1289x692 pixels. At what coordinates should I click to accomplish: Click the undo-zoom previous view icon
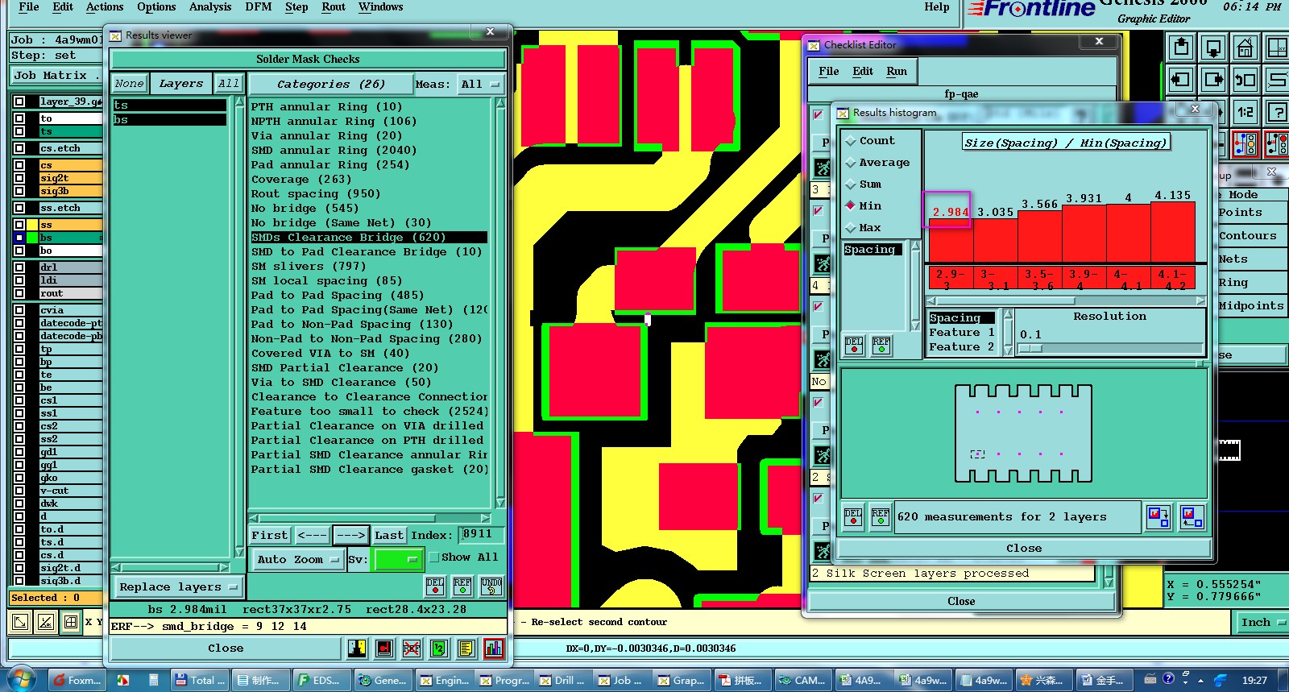pyautogui.click(x=1245, y=80)
